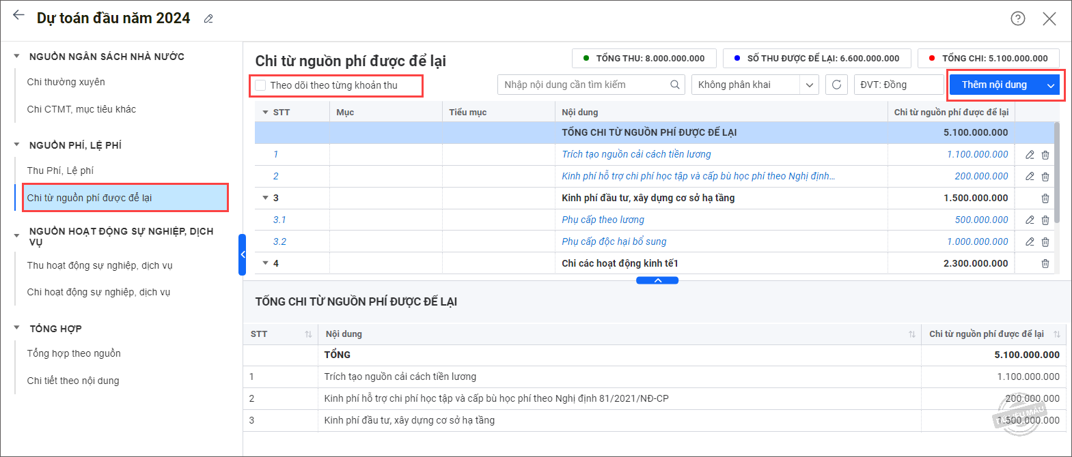Viewport: 1072px width, 457px height.
Task: Click the back arrow beside the title
Action: [x=18, y=15]
